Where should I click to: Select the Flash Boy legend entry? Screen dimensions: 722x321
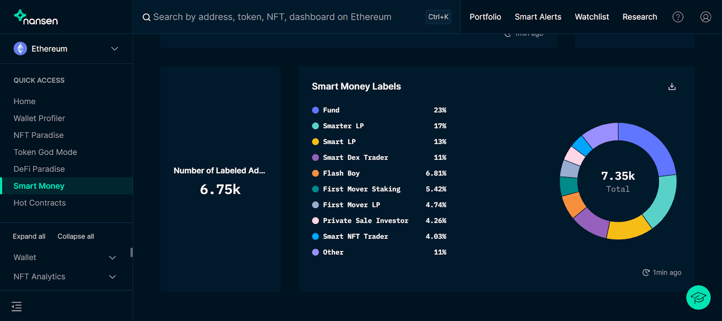click(x=341, y=173)
